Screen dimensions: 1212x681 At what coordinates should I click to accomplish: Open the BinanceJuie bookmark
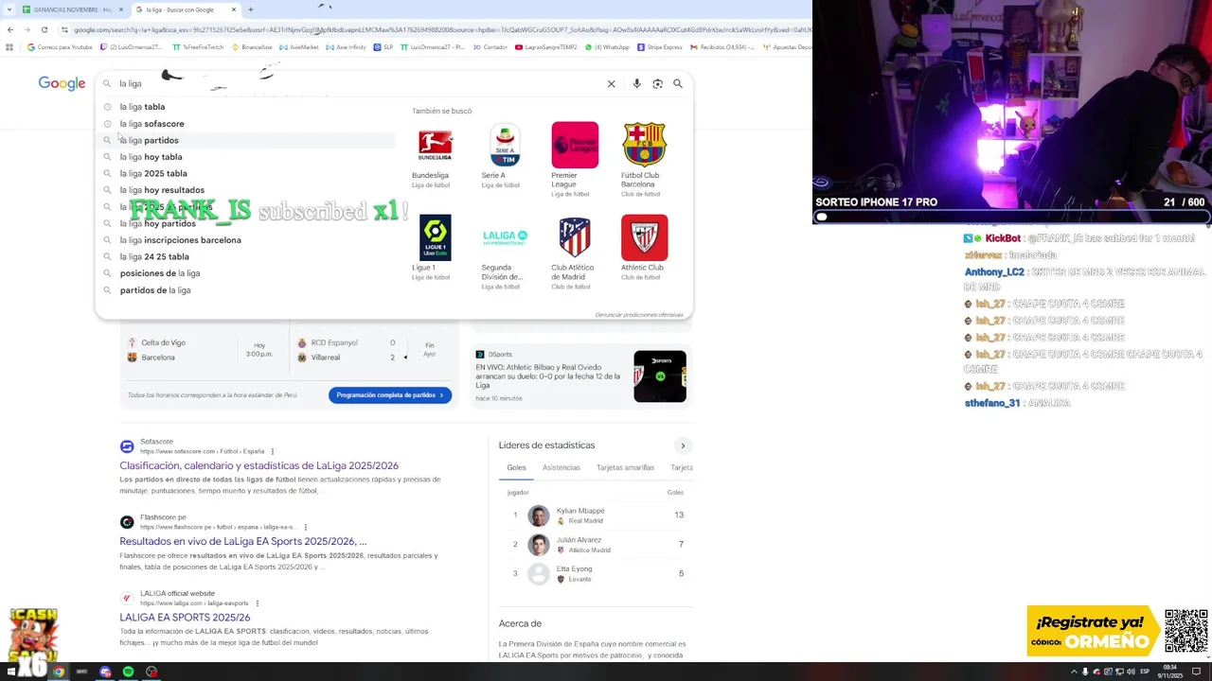click(x=252, y=46)
